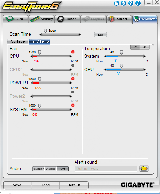Set audio alert to Off
160x194 pixels.
point(63,169)
